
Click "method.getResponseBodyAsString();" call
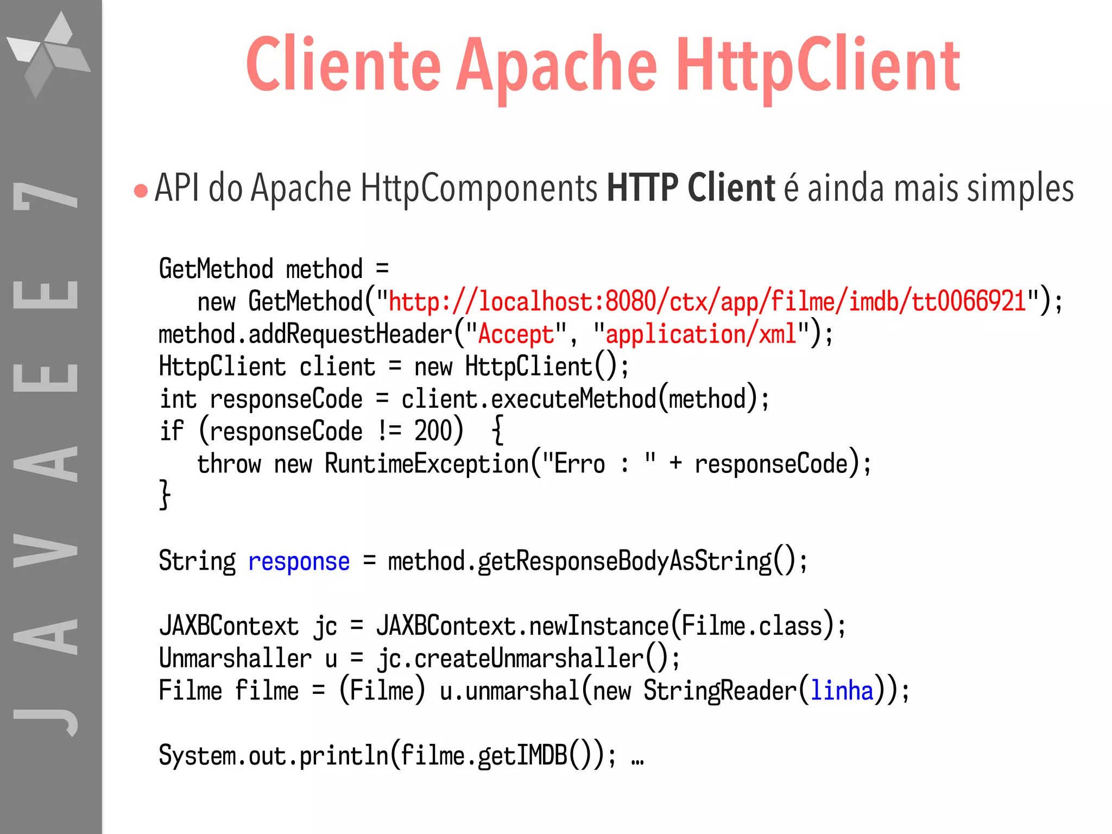598,561
